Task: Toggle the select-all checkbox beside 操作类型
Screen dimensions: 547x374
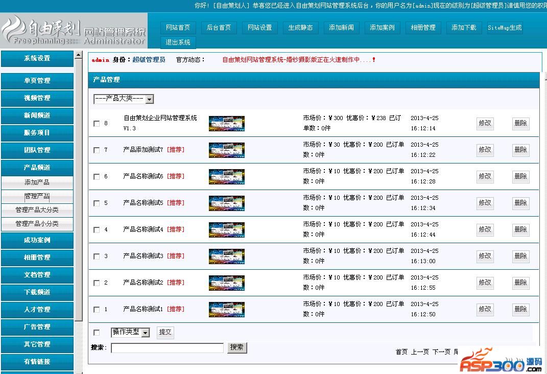Action: [x=97, y=333]
